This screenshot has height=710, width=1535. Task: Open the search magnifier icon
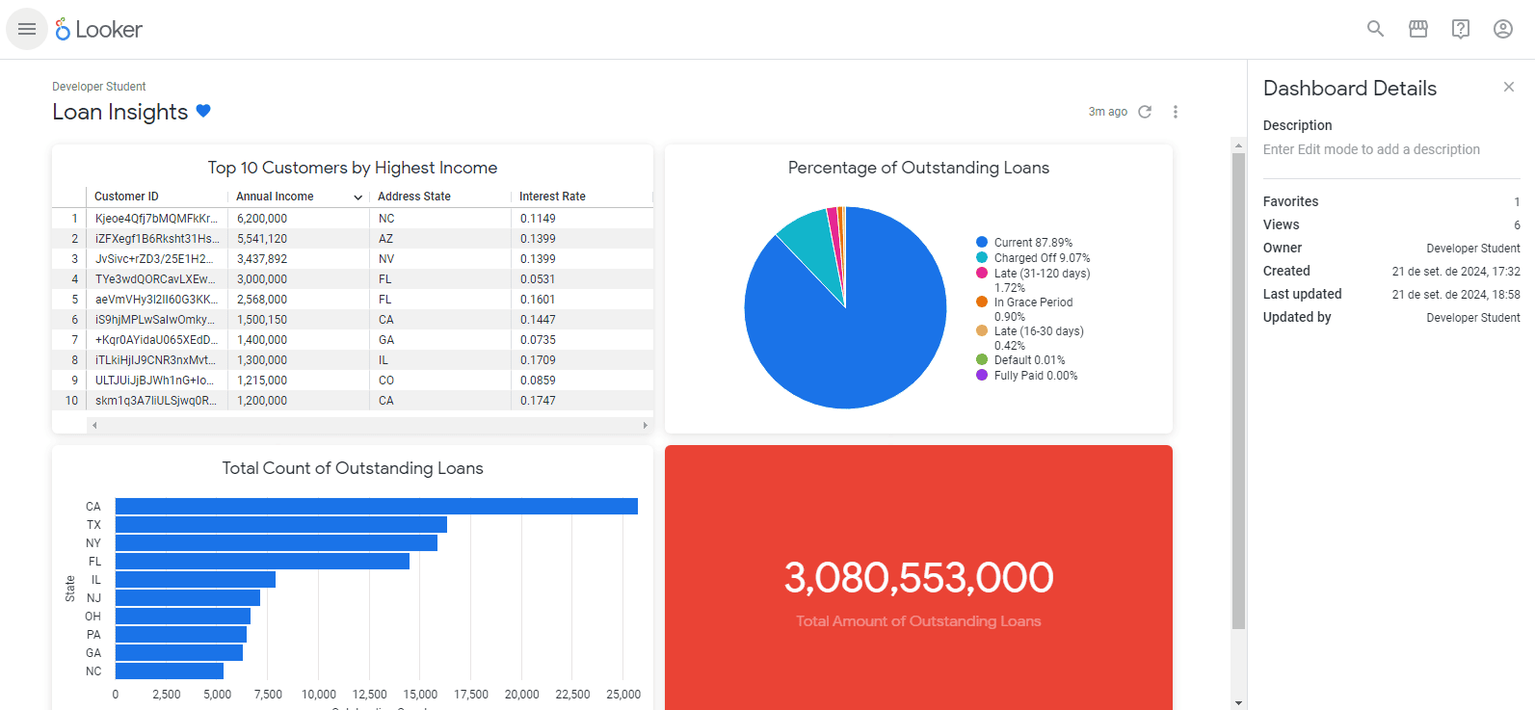(1375, 29)
